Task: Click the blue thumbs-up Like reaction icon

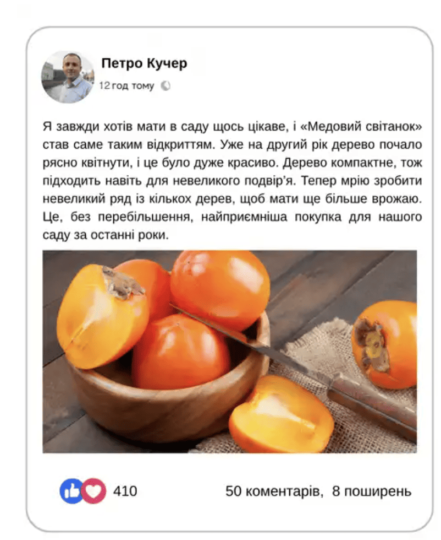Action: [71, 491]
